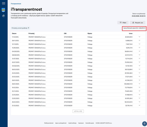This screenshot has height=127, width=147.
Task: Expand the 23.10.2024 payment row
Action: 139,95
